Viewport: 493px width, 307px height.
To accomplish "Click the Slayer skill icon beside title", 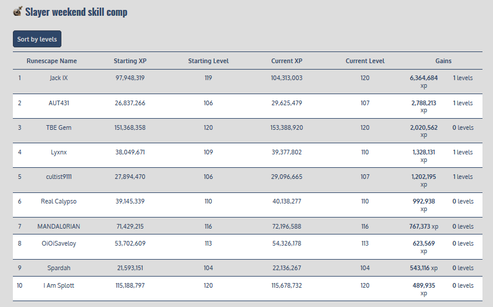I will (18, 11).
